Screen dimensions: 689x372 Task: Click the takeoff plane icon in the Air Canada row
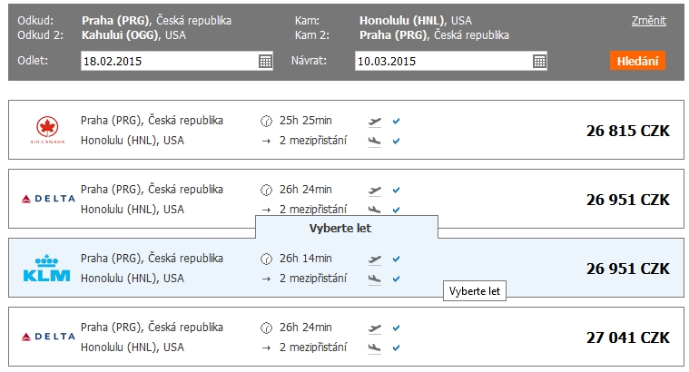[x=374, y=122]
